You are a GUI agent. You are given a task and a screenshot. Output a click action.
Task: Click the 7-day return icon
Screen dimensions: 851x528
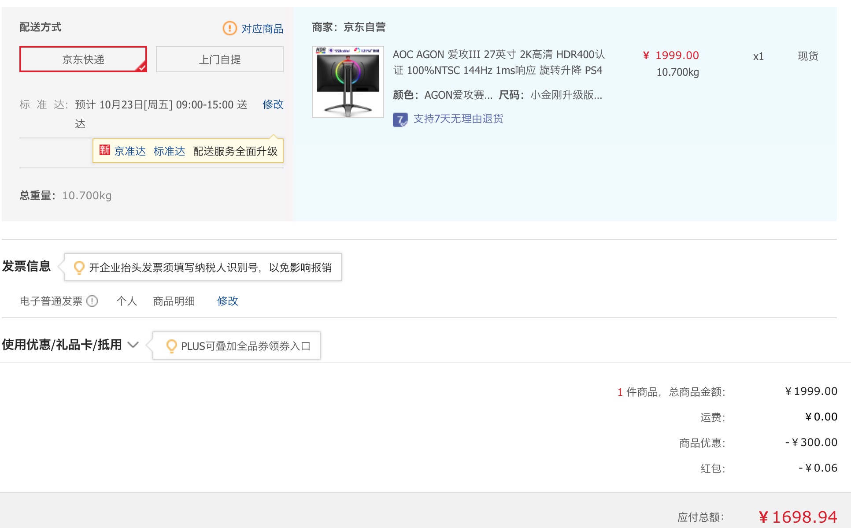pos(400,119)
